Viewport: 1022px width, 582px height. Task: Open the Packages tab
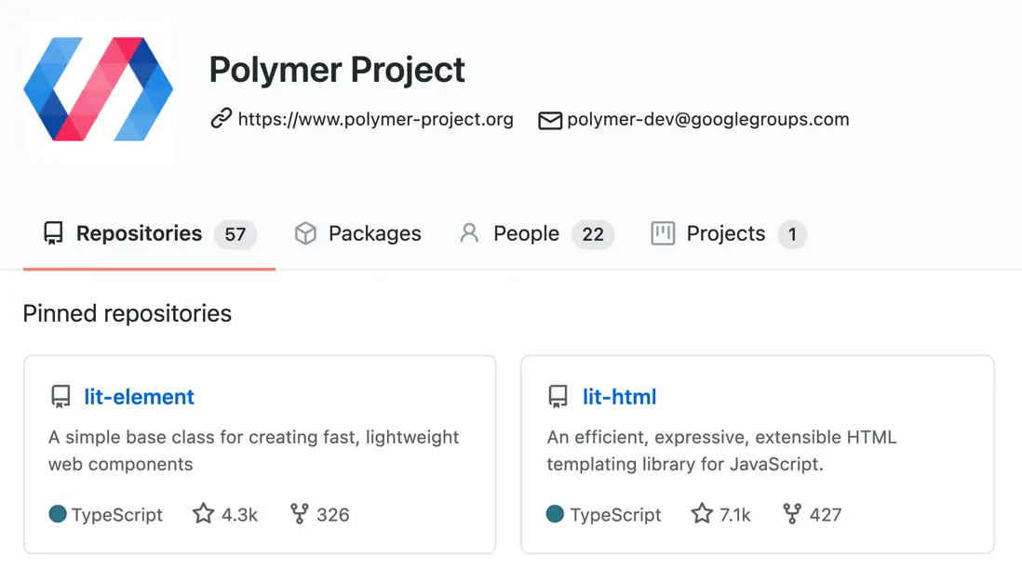pyautogui.click(x=374, y=233)
